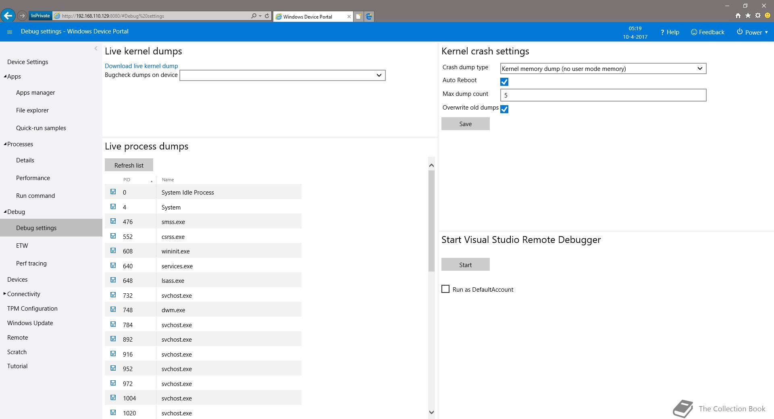Save dump of svchost.exe PID 952

[x=113, y=368]
